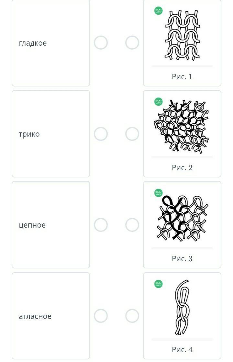The image size is (233, 362).
Task: Open the Рис. 3 weave diagram with black thread
Action: (x=182, y=218)
